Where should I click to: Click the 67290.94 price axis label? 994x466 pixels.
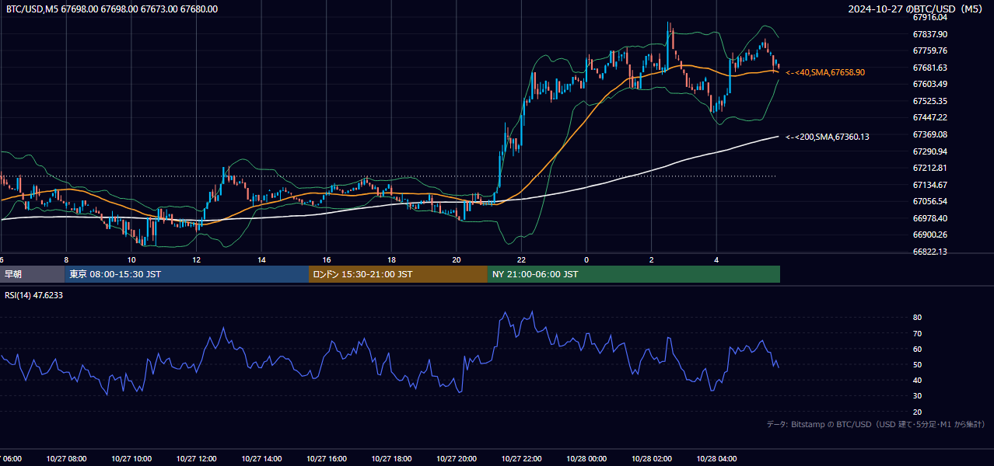[930, 151]
